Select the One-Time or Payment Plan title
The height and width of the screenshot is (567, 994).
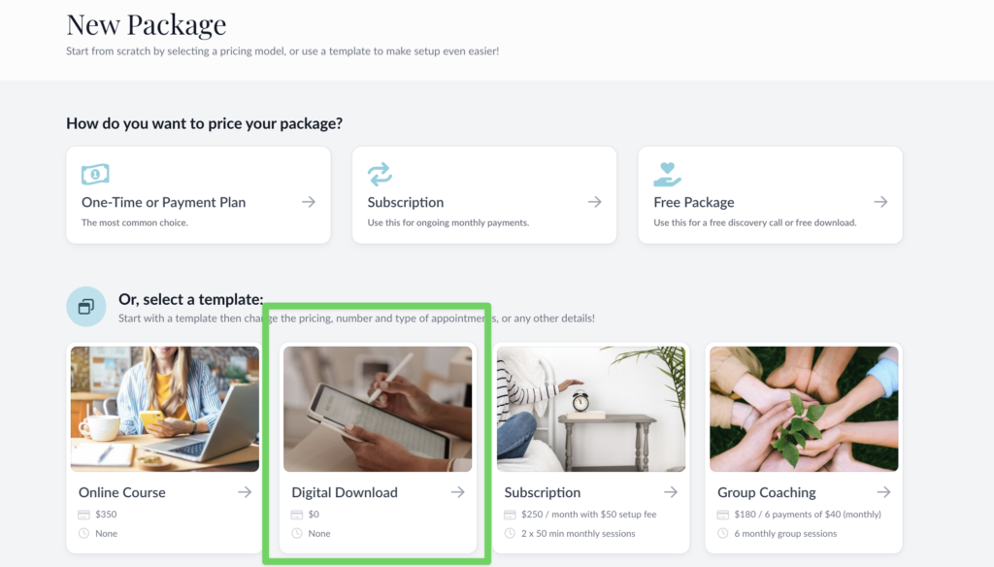[163, 202]
